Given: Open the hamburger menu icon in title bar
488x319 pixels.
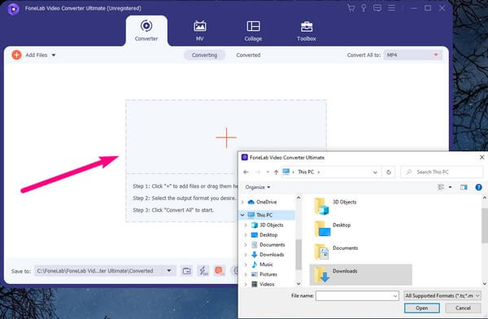Looking at the screenshot, I should pos(391,8).
